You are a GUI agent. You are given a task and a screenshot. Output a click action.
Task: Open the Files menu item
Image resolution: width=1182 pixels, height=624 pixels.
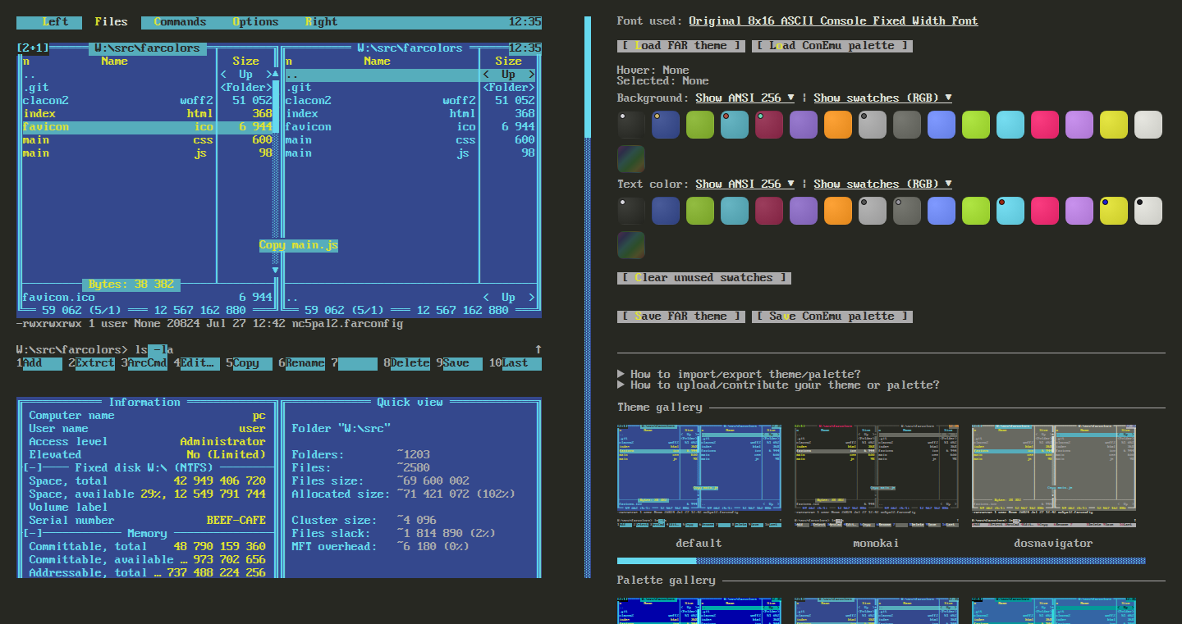pos(111,22)
